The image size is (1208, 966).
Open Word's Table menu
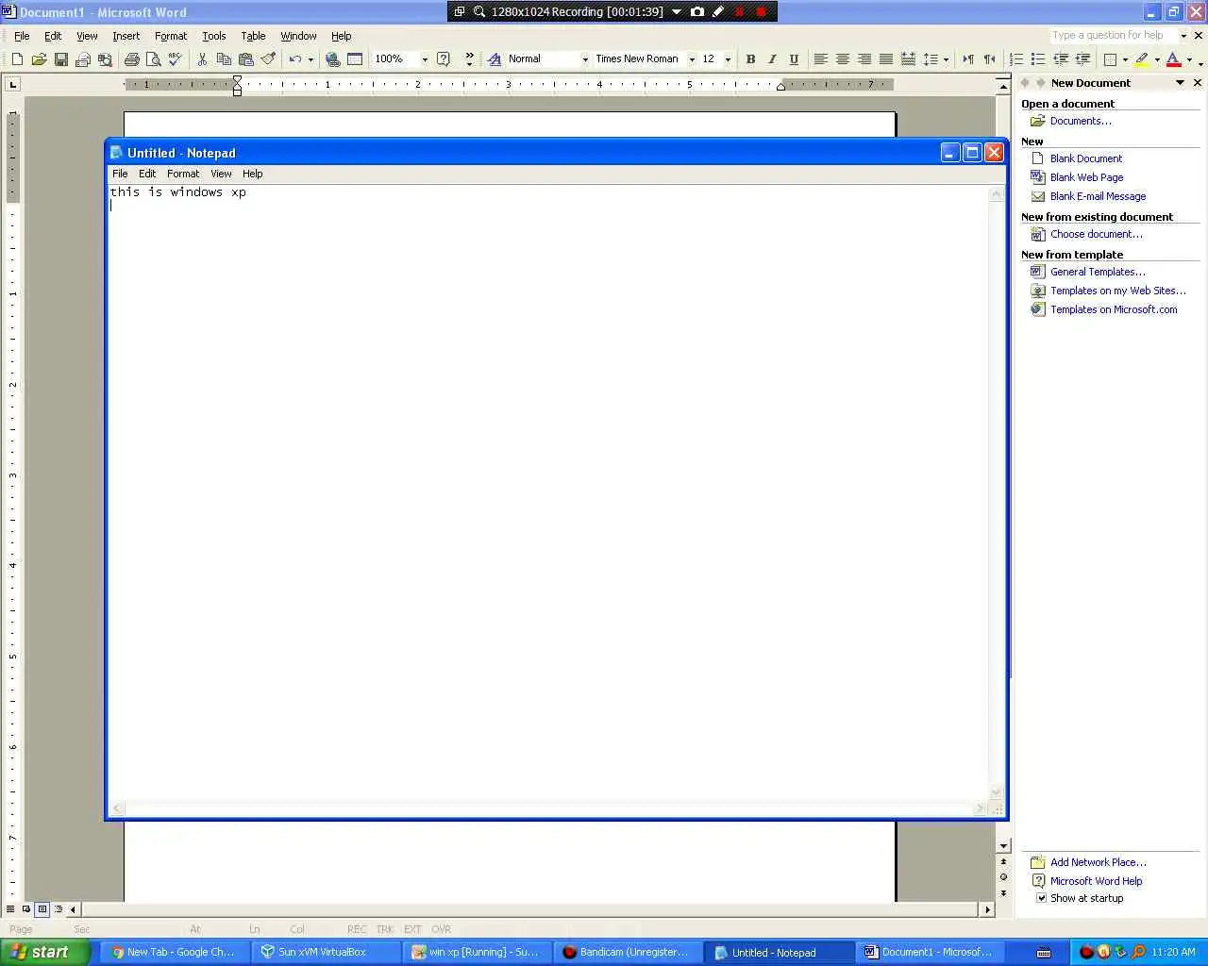tap(253, 36)
